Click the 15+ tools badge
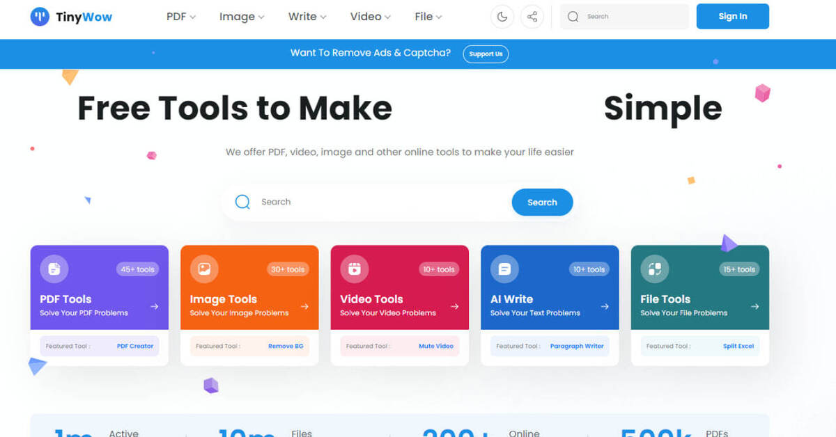The image size is (836, 437). pos(738,269)
